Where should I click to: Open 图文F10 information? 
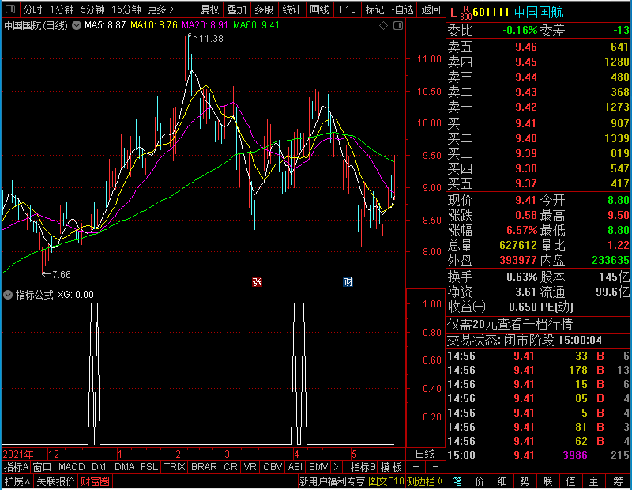386,481
